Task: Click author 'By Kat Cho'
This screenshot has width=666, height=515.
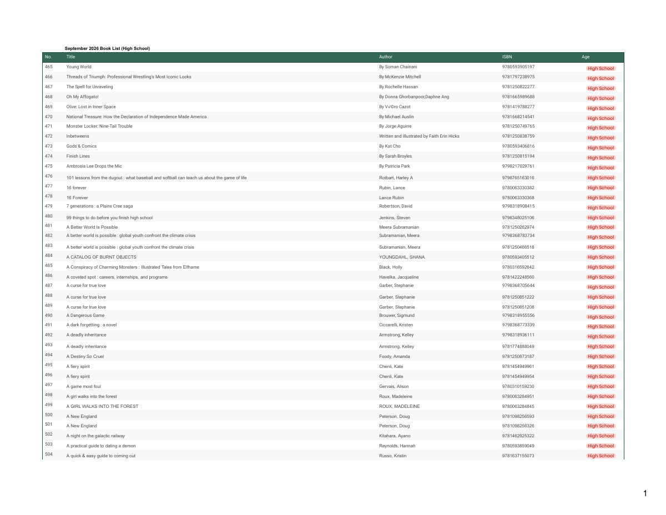Action: [390, 146]
